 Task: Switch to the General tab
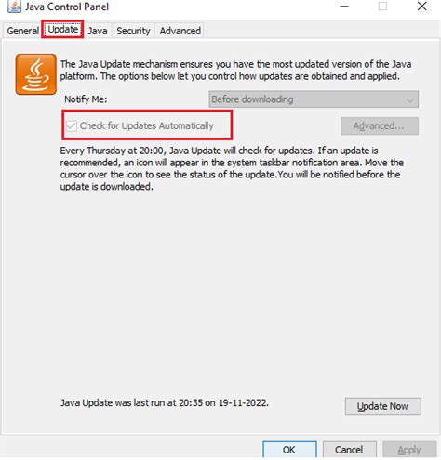tap(22, 31)
